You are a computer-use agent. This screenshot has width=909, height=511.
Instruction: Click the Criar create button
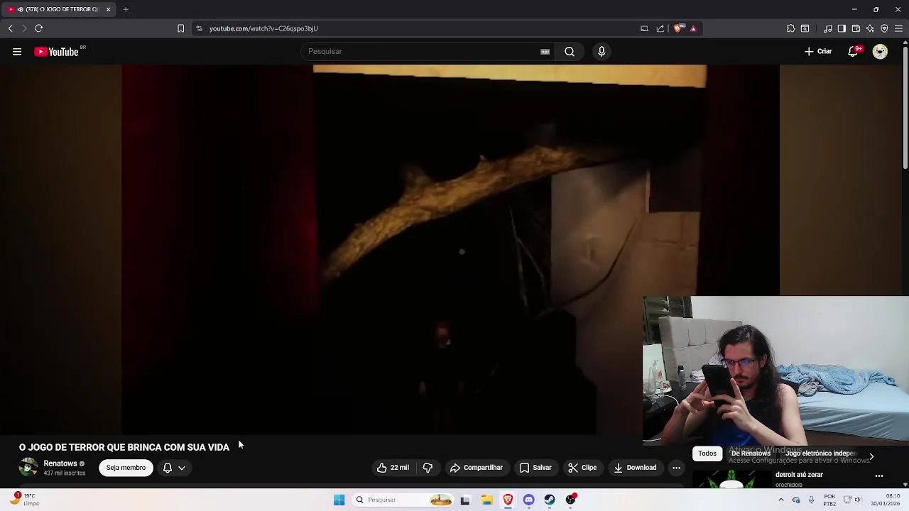click(x=818, y=51)
